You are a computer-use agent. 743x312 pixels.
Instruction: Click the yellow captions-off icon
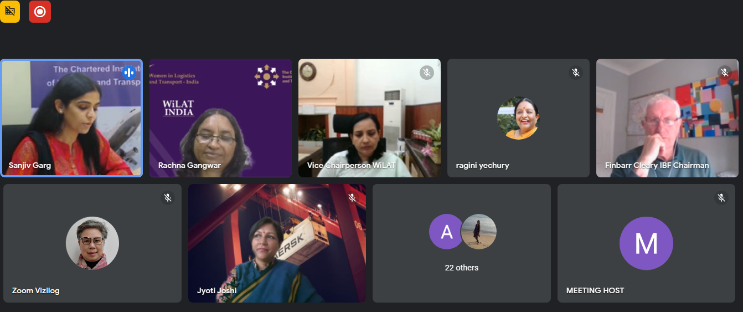pos(10,11)
